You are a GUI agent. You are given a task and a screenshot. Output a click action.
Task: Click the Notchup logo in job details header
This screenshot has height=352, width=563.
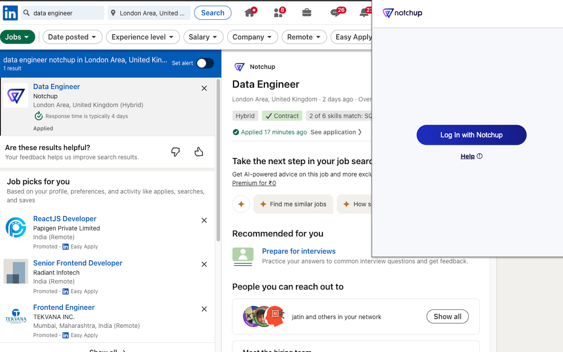click(239, 67)
